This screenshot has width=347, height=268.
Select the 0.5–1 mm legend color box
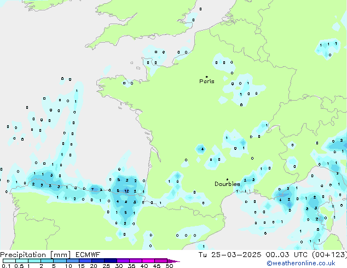click(x=22, y=261)
